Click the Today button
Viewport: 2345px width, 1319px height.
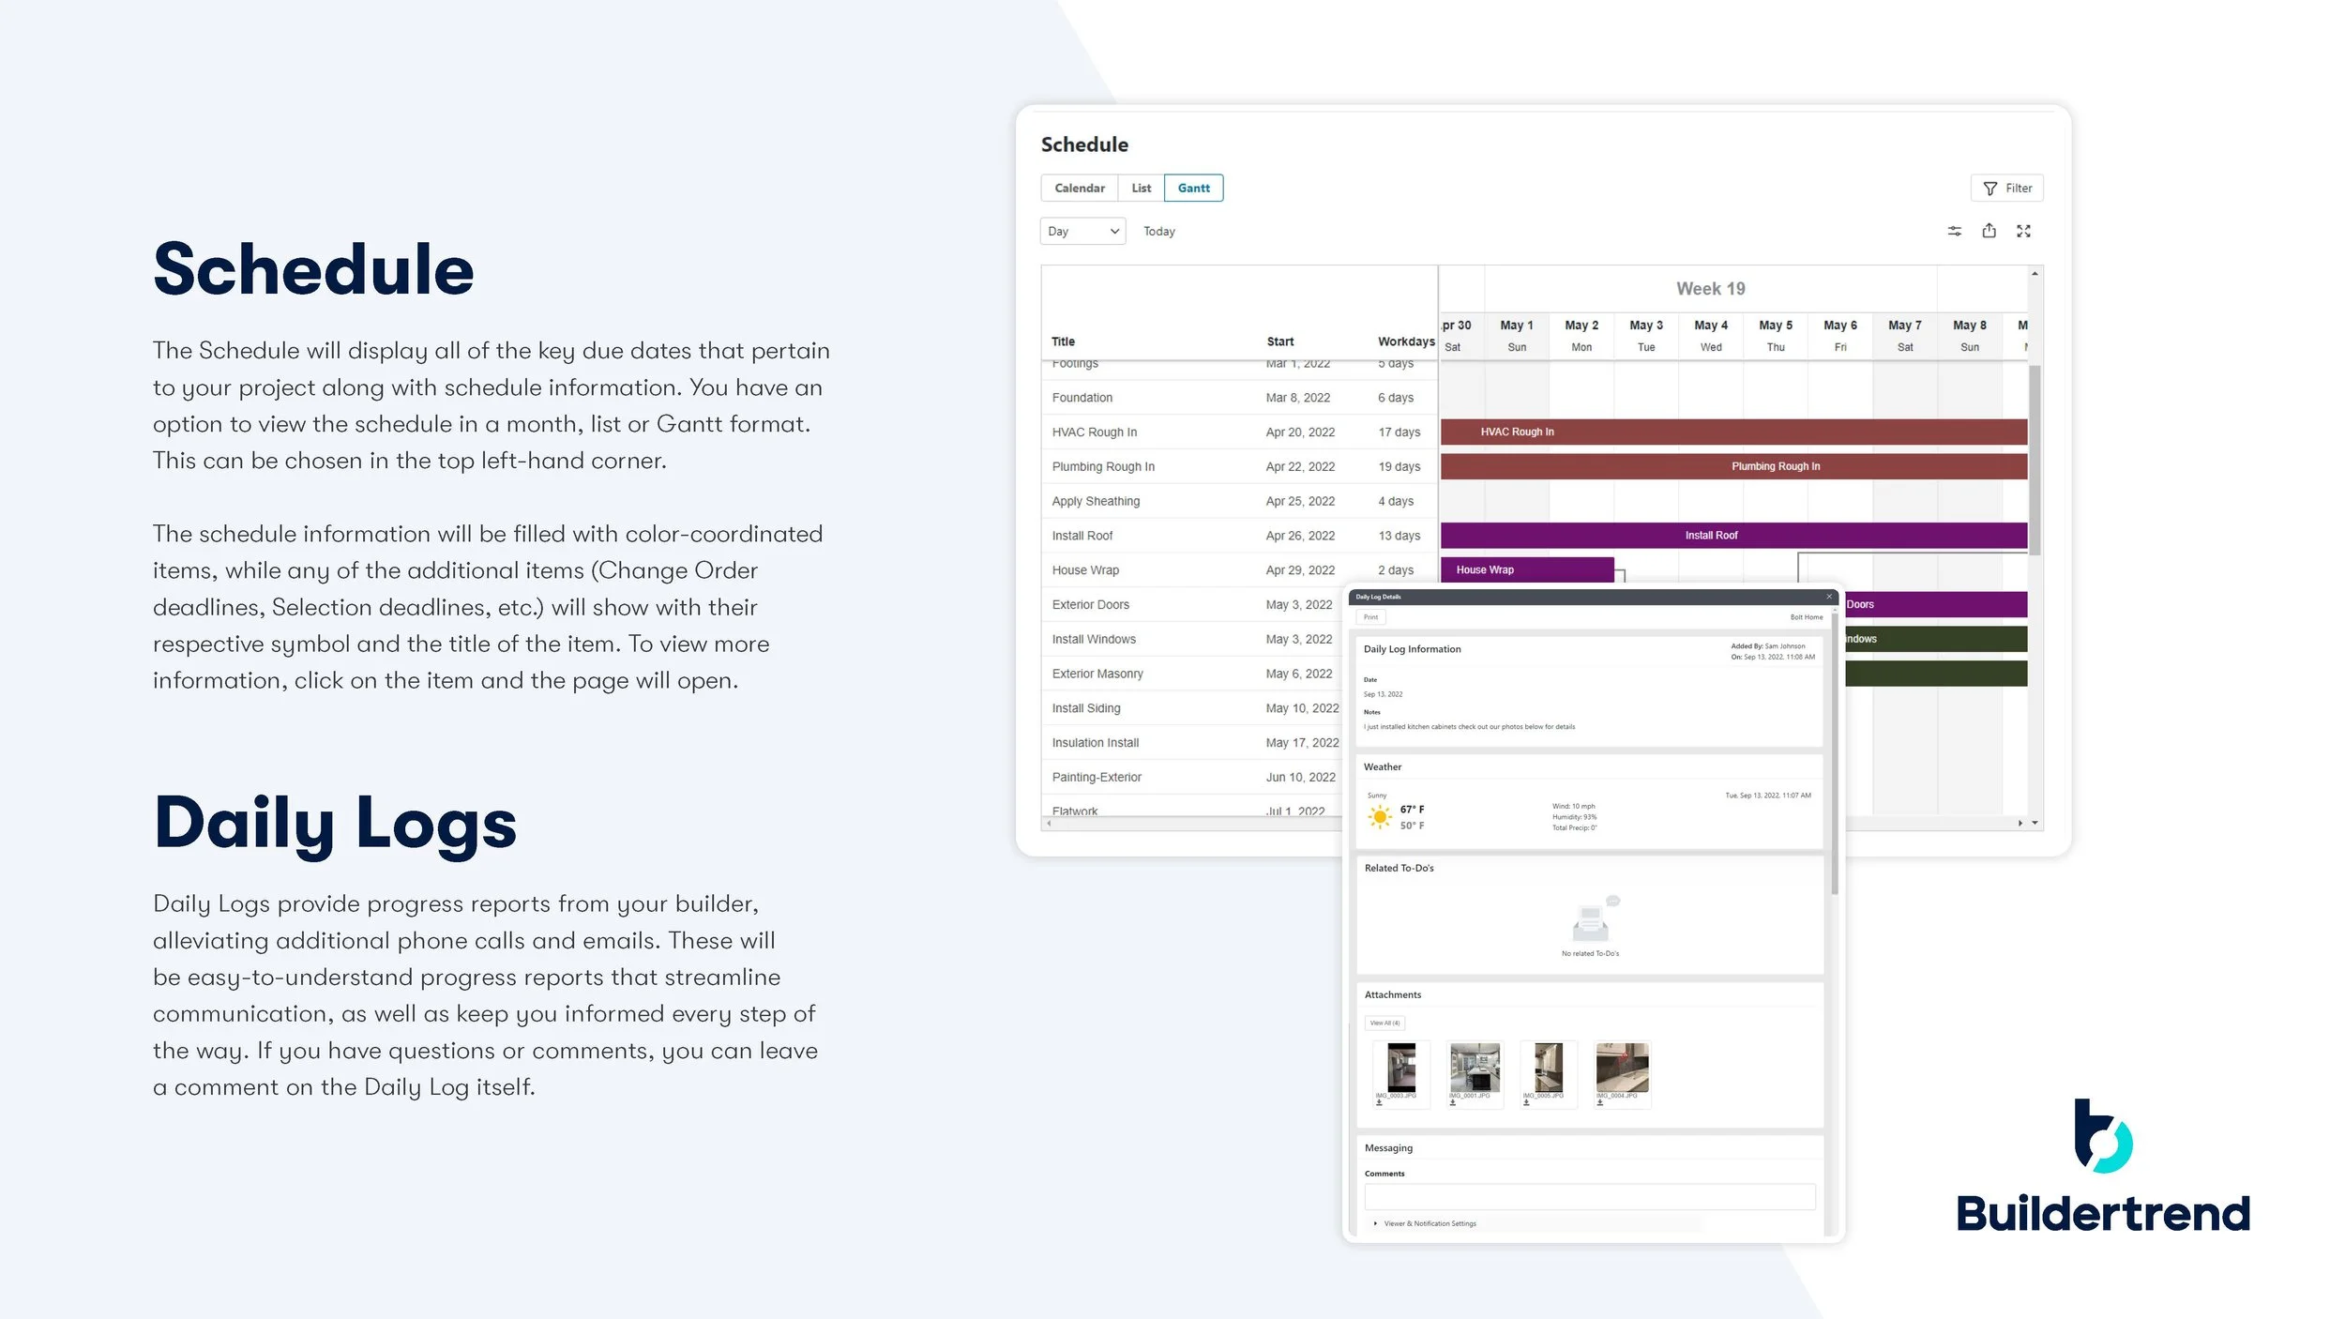[1158, 232]
